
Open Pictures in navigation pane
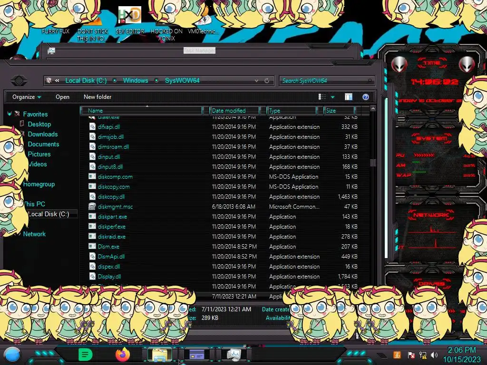[x=39, y=154]
